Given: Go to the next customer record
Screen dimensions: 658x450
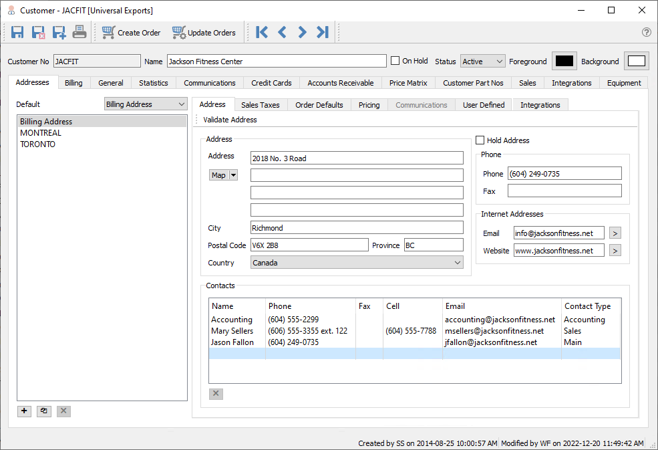Looking at the screenshot, I should [302, 32].
